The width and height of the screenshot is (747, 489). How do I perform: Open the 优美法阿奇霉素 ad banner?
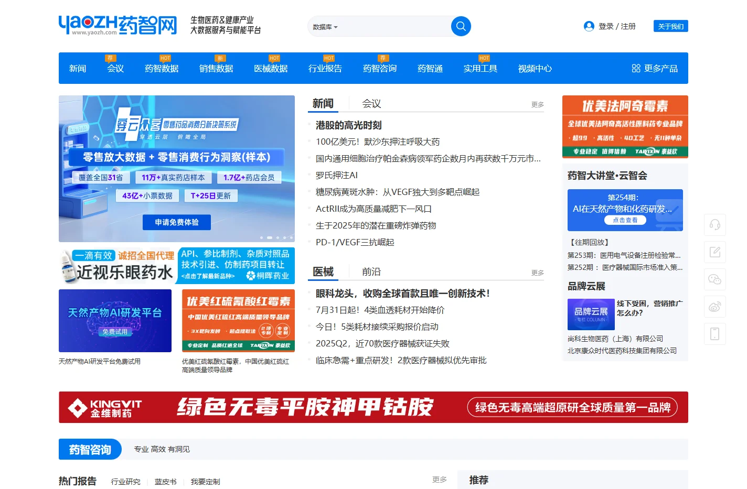click(625, 127)
